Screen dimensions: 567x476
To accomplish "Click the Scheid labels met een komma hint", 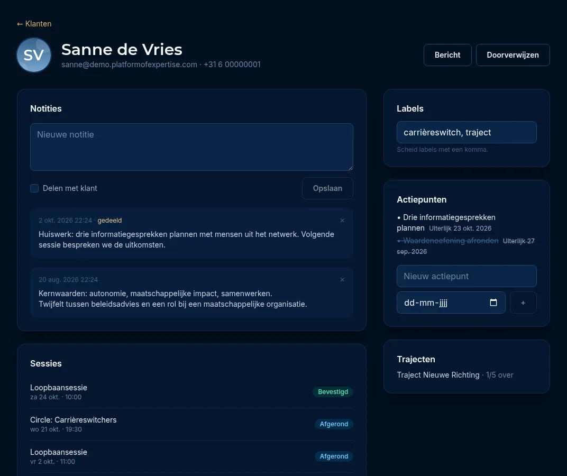I will coord(442,150).
